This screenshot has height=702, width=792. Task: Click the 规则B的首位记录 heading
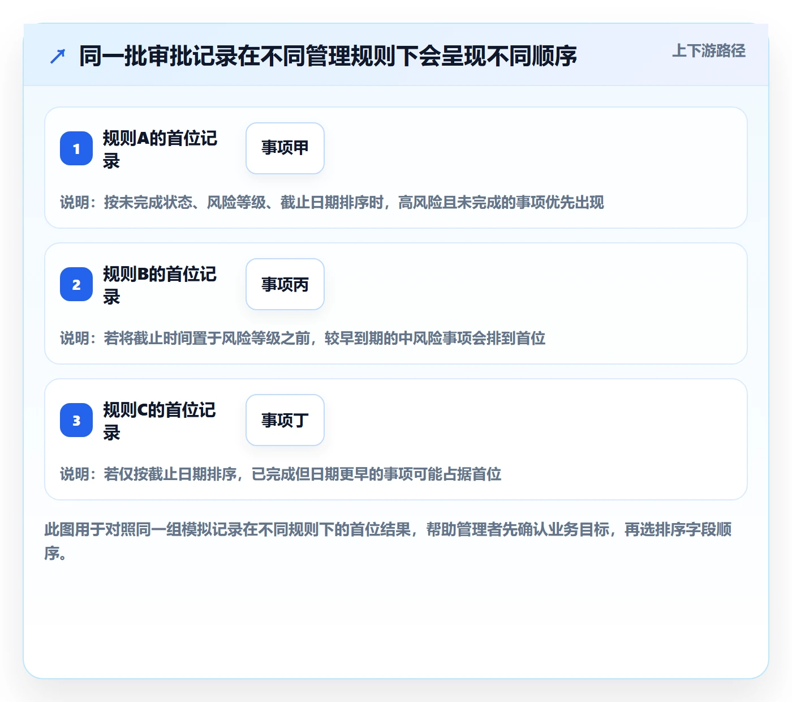click(x=160, y=285)
